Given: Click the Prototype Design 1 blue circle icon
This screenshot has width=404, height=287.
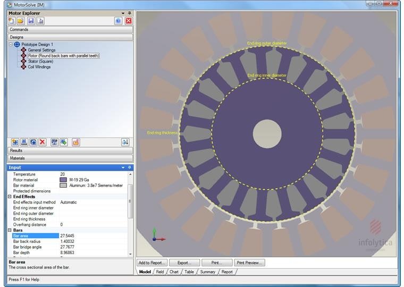Looking at the screenshot, I should [x=17, y=44].
